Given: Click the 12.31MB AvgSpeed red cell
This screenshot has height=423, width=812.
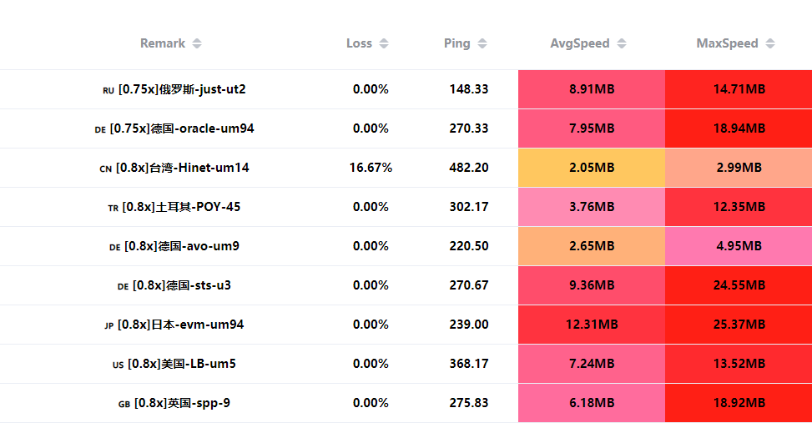Looking at the screenshot, I should coord(592,325).
